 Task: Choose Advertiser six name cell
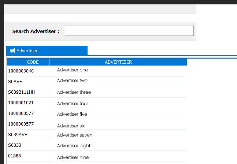pyautogui.click(x=71, y=126)
